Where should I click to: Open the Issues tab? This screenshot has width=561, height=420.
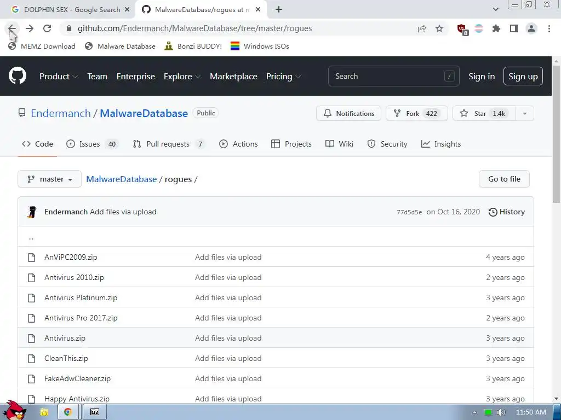(x=92, y=144)
